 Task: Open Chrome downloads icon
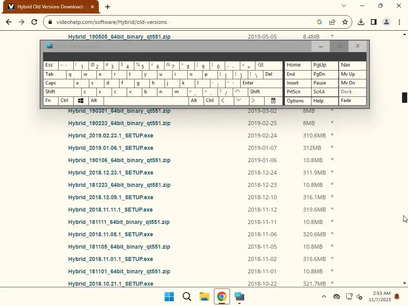coord(361,22)
